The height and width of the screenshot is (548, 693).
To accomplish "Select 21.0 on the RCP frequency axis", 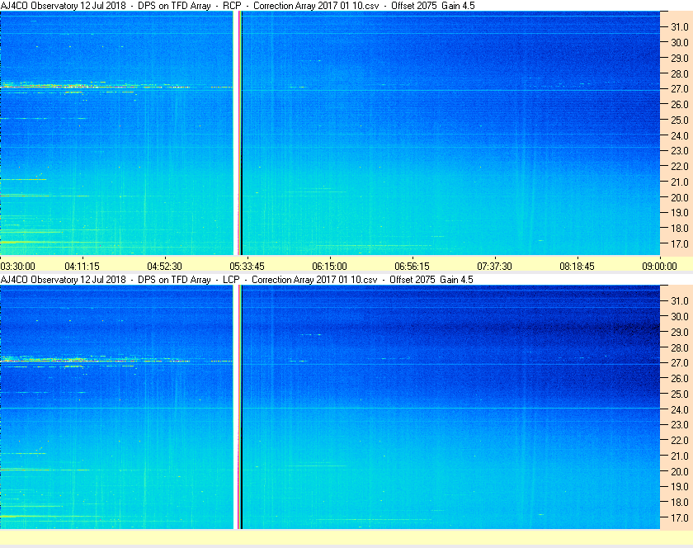I will [x=680, y=182].
